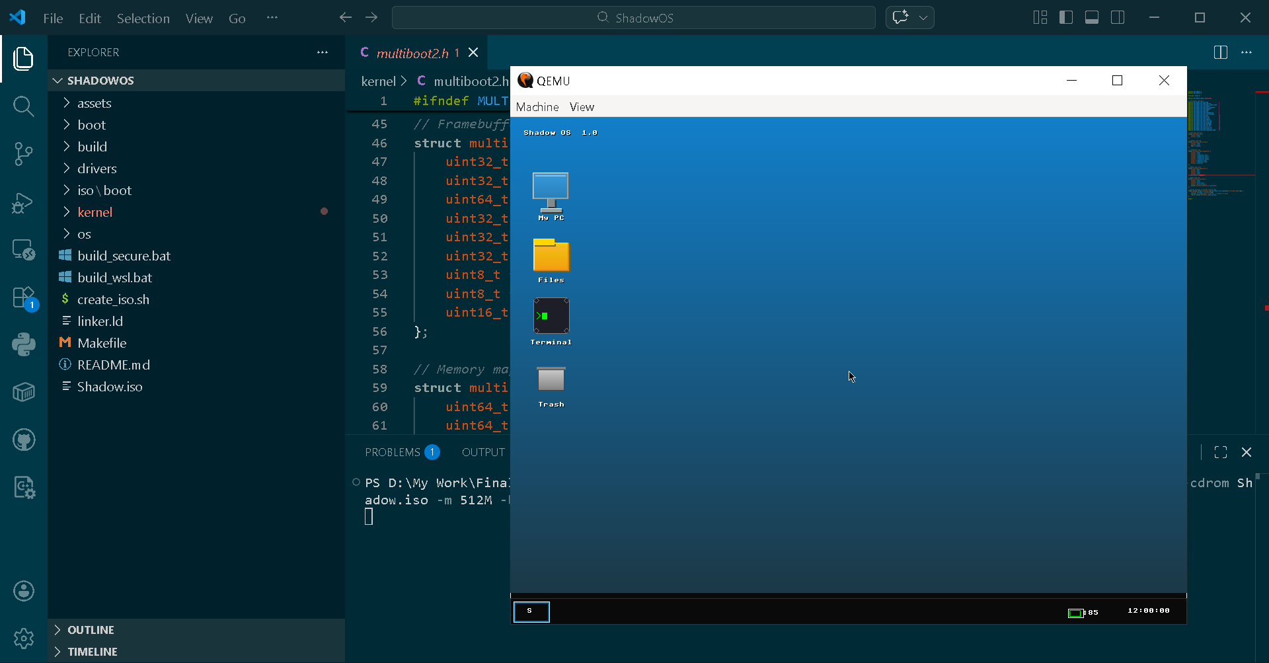The height and width of the screenshot is (663, 1269).
Task: Maximize the terminal panel
Action: coord(1221,452)
